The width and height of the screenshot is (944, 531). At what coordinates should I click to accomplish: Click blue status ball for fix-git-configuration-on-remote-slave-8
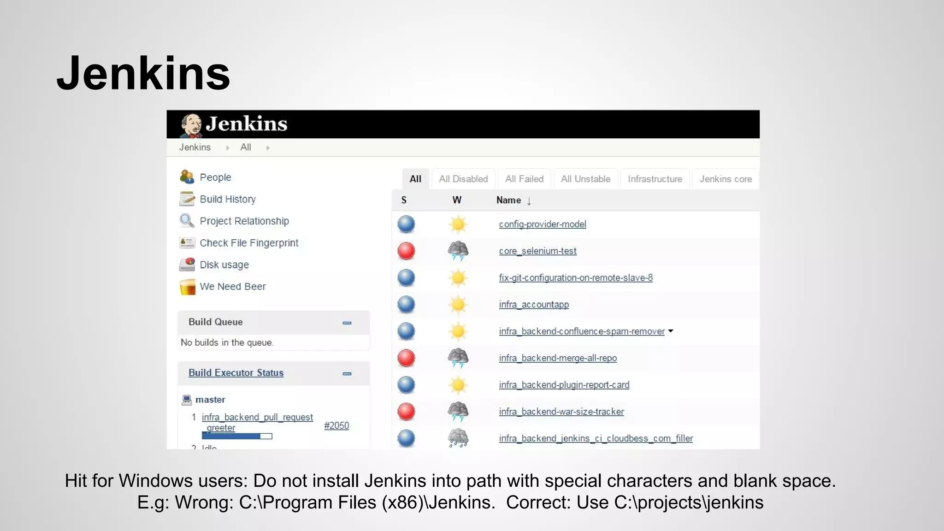tap(406, 278)
